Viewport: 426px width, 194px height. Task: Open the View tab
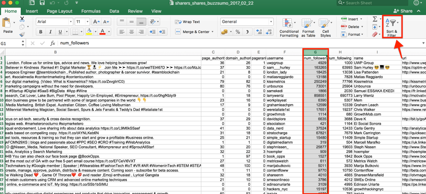click(156, 11)
